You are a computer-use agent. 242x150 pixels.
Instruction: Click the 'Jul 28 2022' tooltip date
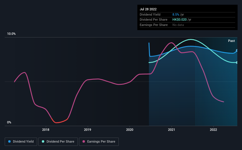point(148,9)
